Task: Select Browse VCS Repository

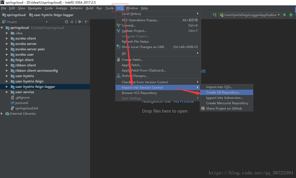Action: 158,93
